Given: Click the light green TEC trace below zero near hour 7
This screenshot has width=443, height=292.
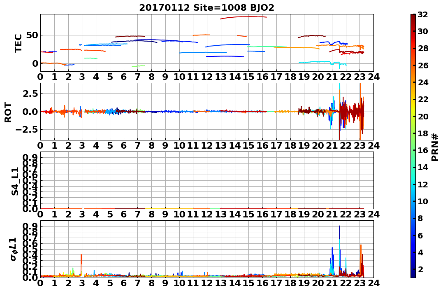Looking at the screenshot, I should [138, 66].
